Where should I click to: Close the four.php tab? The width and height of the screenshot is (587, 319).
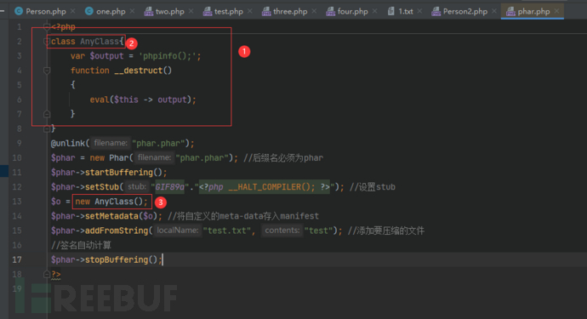(374, 11)
